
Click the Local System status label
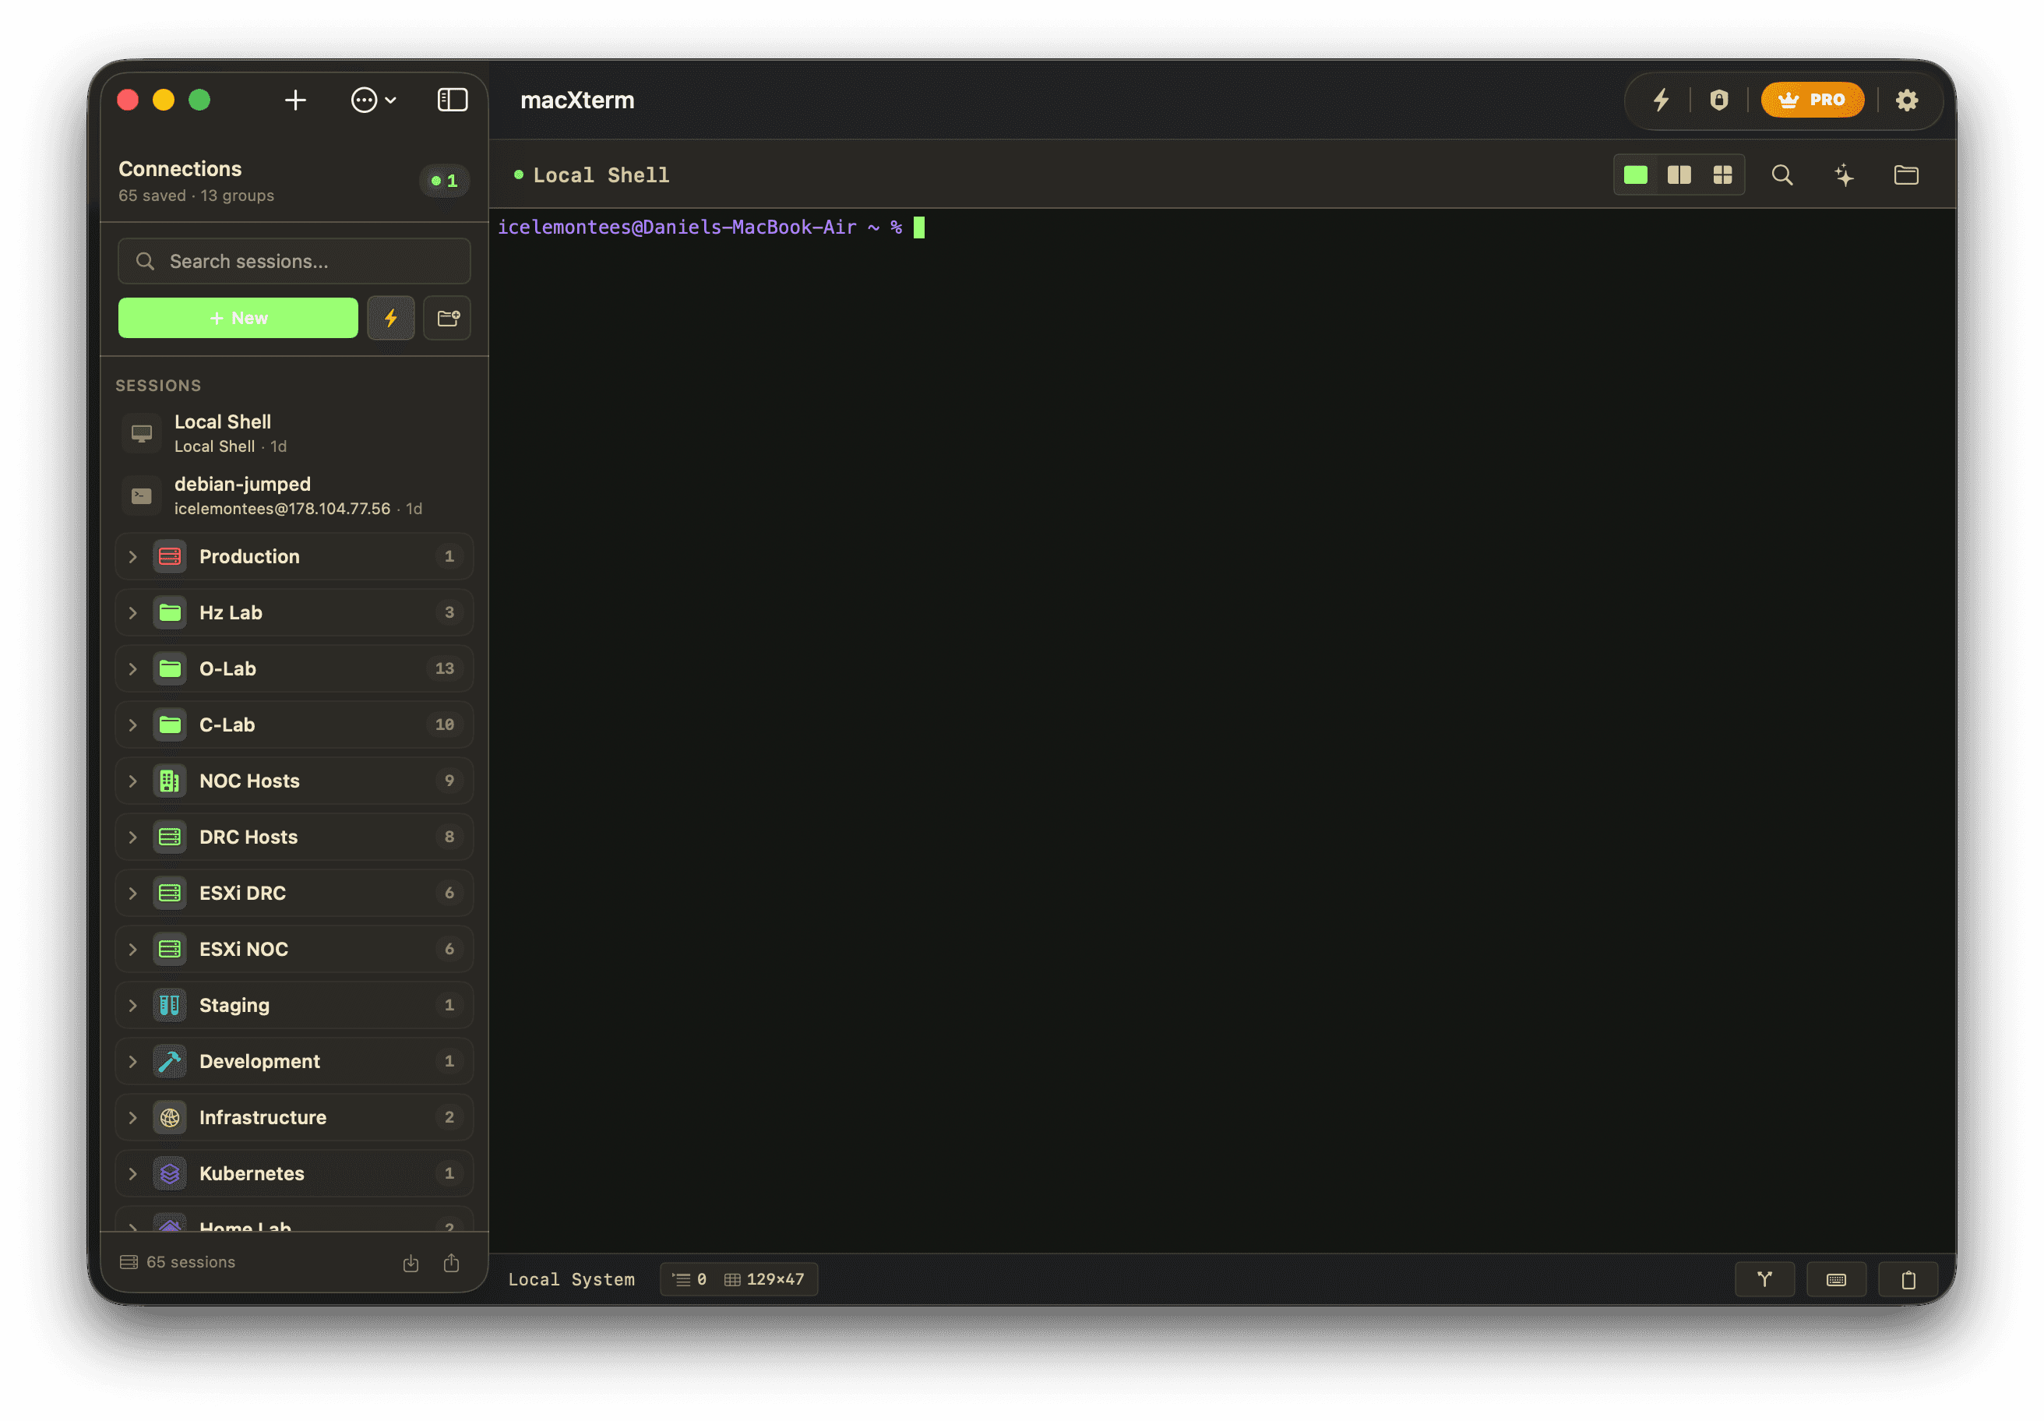[572, 1279]
